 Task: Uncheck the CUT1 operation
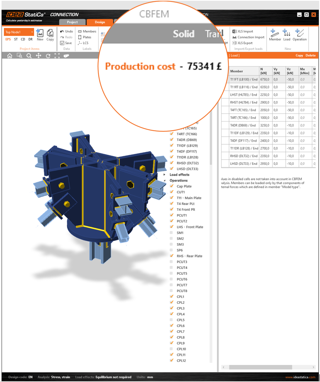pos(172,192)
